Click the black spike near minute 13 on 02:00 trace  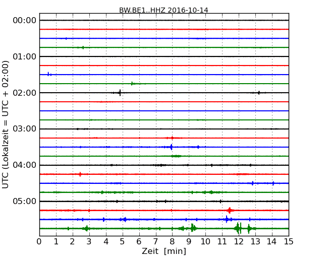[259, 93]
